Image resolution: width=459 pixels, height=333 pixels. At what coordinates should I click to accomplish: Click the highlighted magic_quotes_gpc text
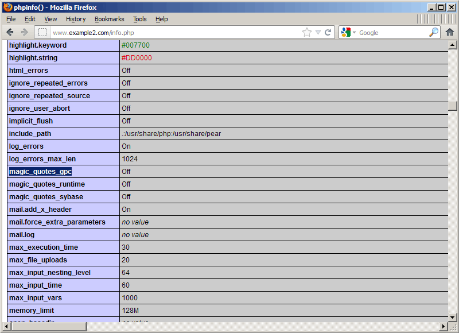coord(40,172)
